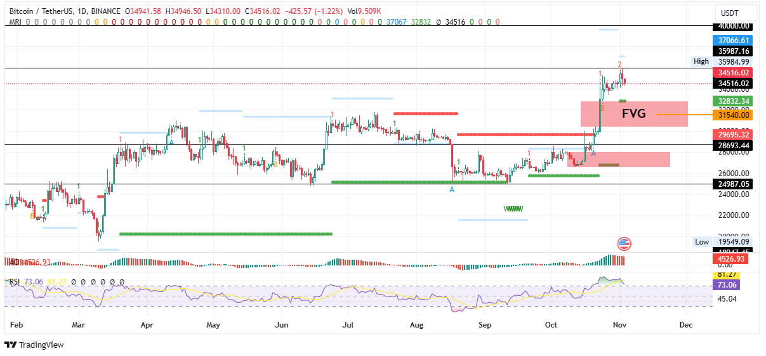Click the 32832.34 green price label
The height and width of the screenshot is (356, 766).
point(732,101)
